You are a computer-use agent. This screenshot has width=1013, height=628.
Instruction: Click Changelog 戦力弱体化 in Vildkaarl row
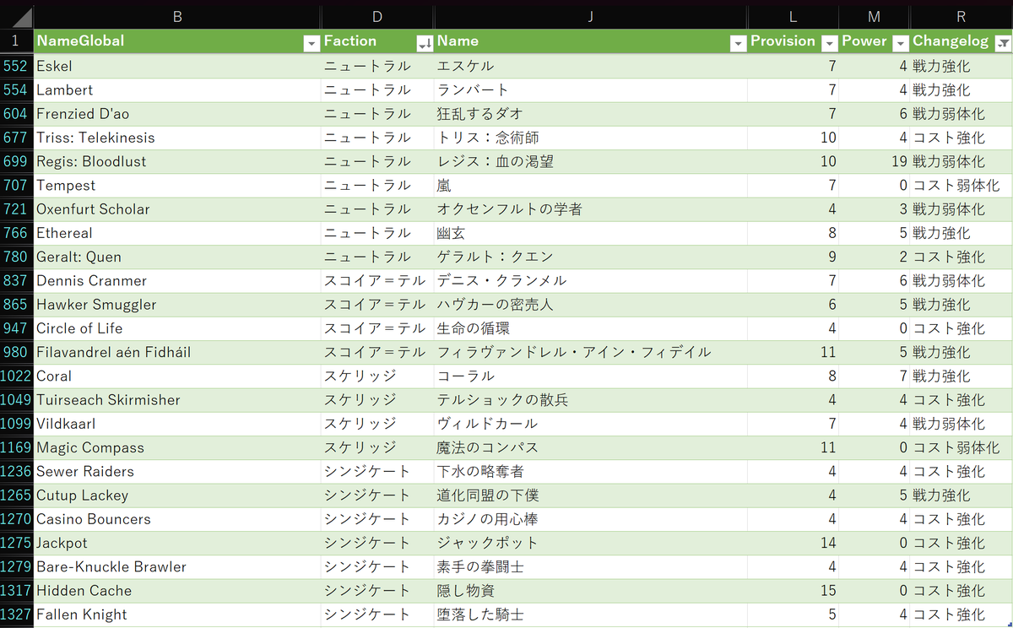pos(961,424)
